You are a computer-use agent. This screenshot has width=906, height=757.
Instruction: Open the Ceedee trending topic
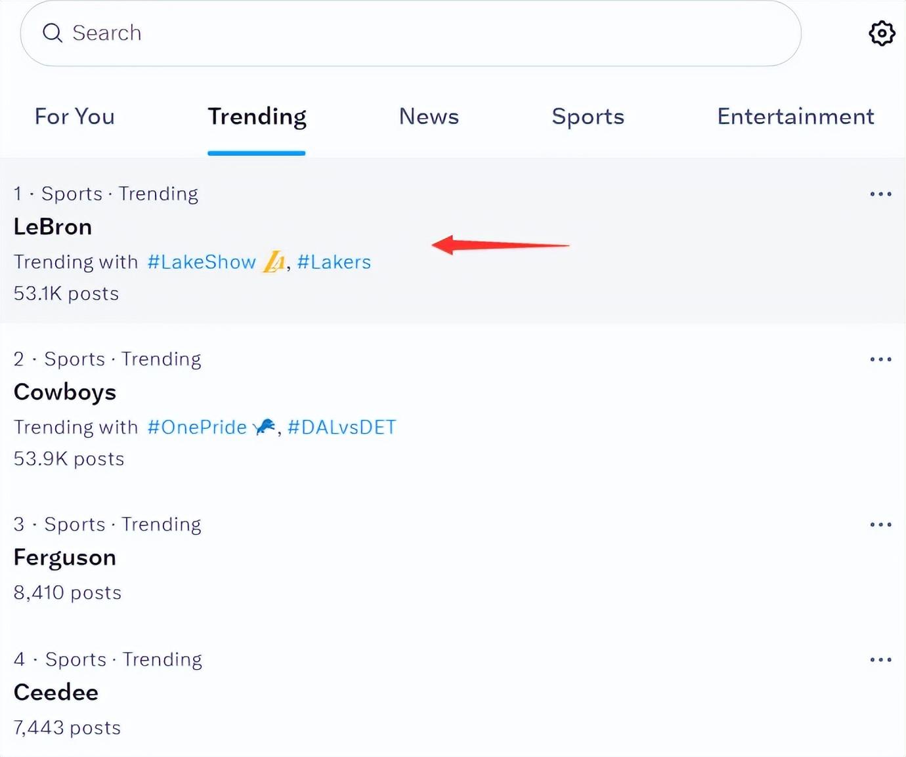56,693
